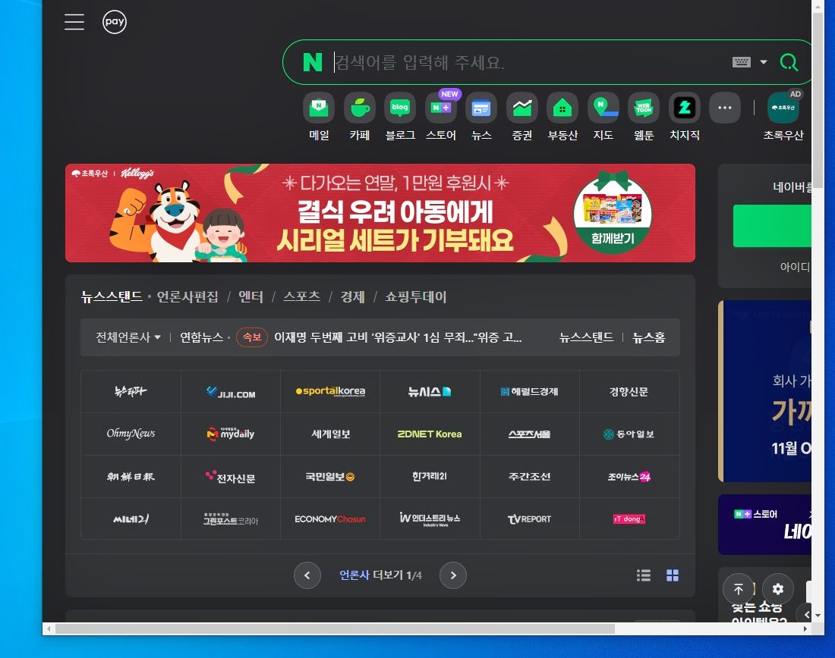Open the 카페 cafe shortcut icon
The width and height of the screenshot is (835, 658).
(360, 108)
